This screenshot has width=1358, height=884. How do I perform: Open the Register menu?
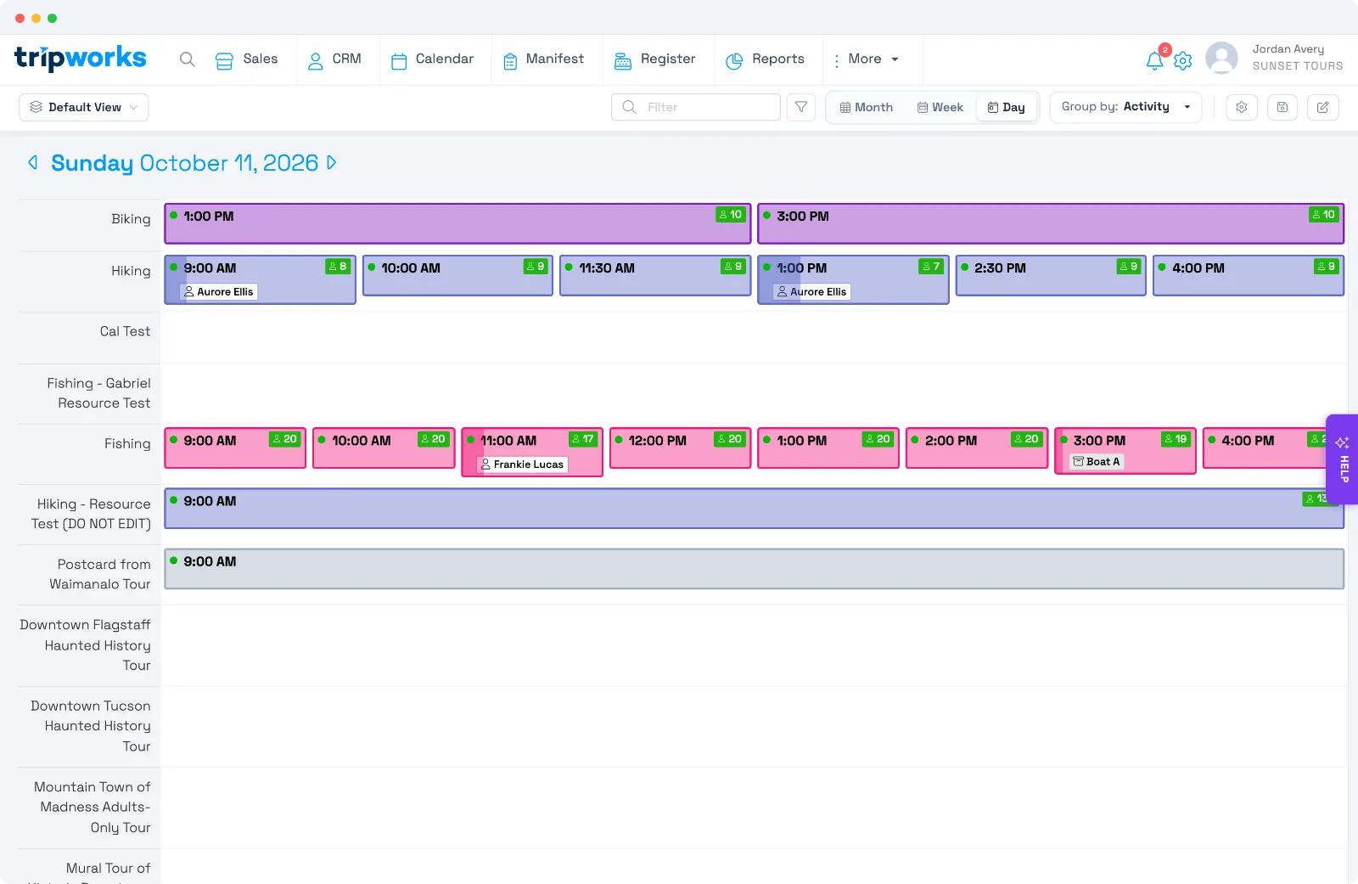pyautogui.click(x=654, y=59)
